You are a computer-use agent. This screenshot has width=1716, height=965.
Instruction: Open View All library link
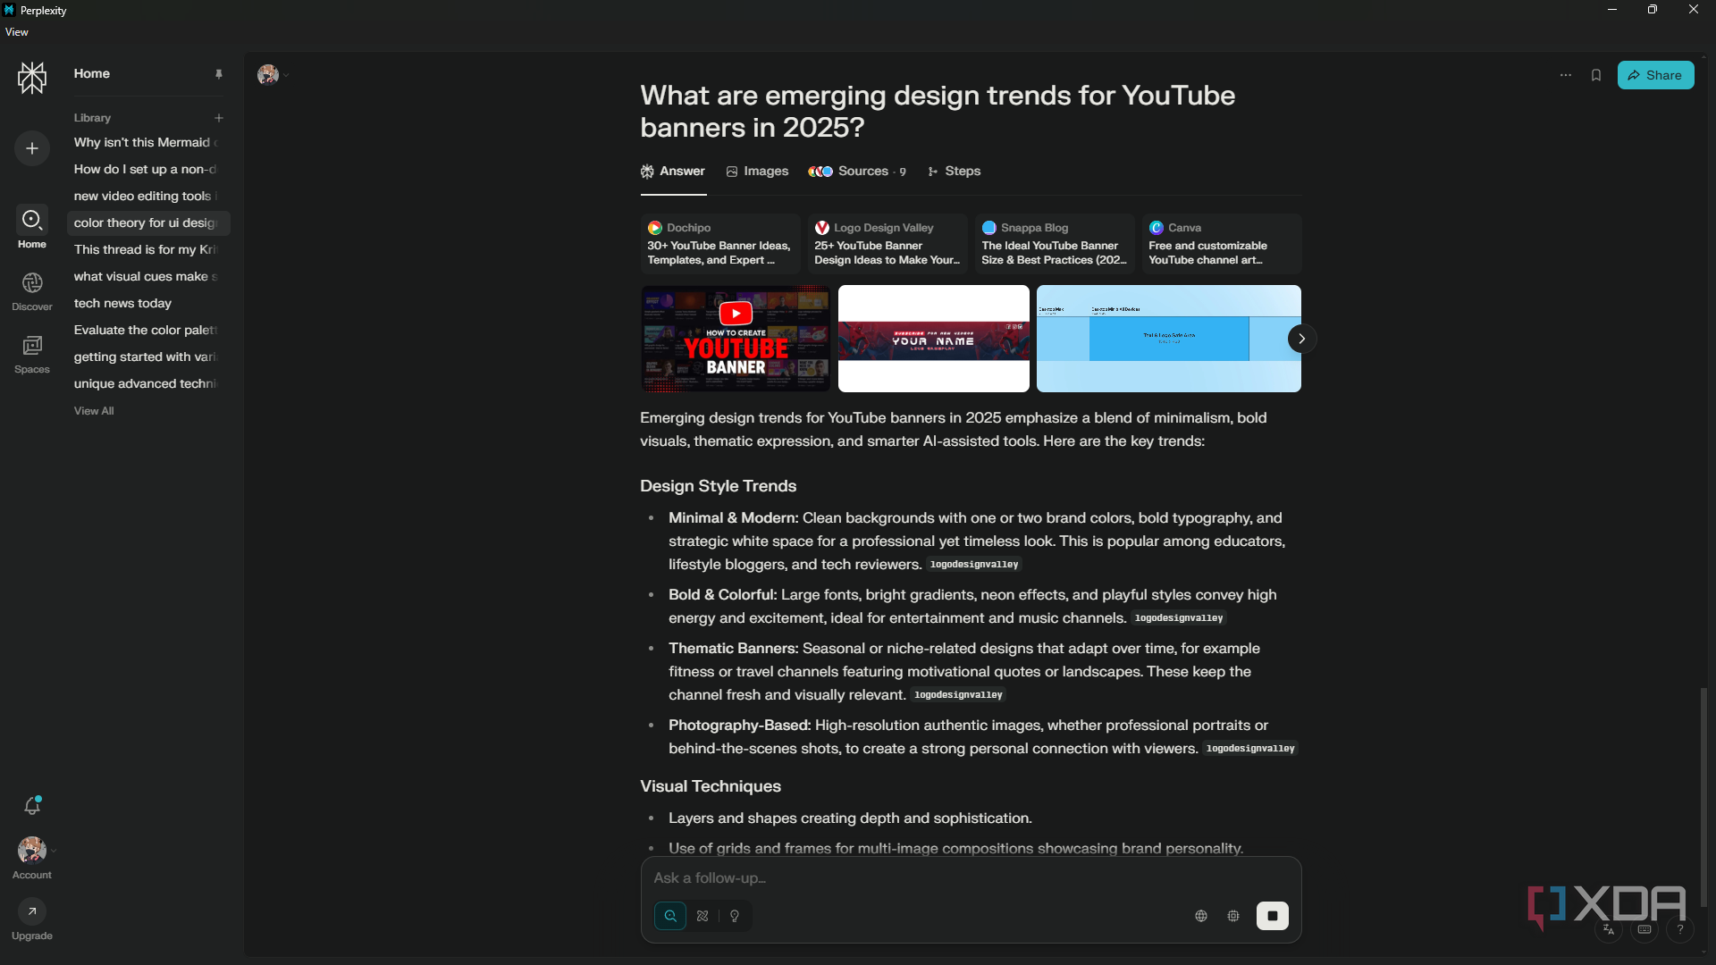click(94, 411)
